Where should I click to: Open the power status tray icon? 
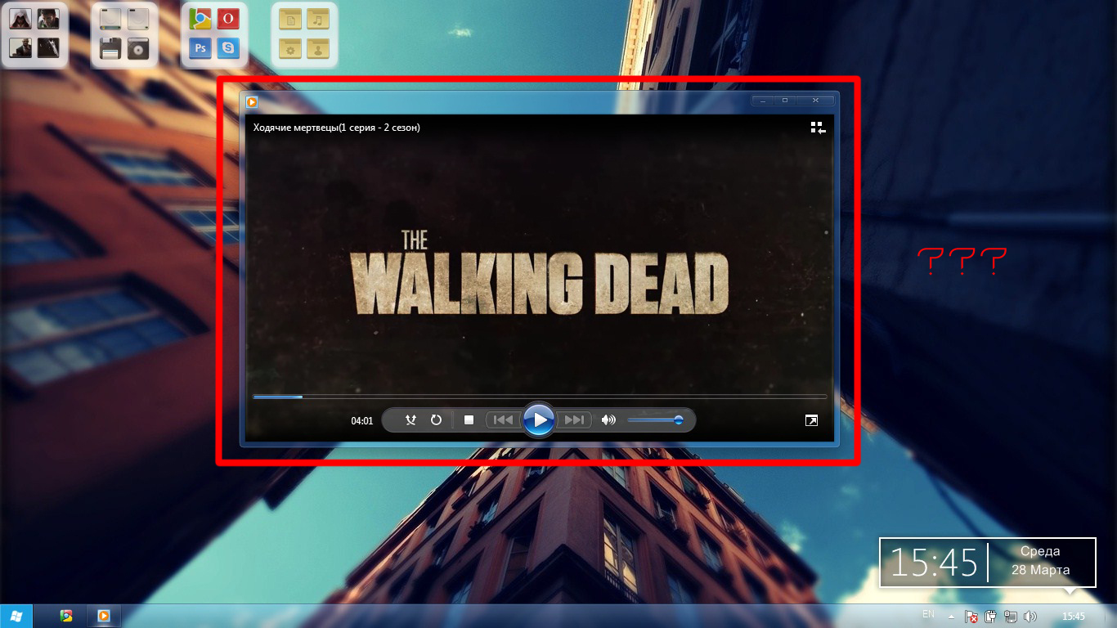tap(990, 617)
